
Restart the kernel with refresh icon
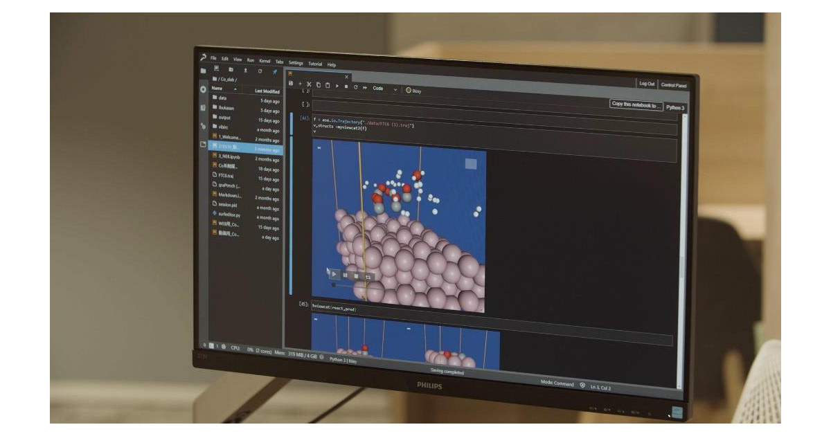355,87
